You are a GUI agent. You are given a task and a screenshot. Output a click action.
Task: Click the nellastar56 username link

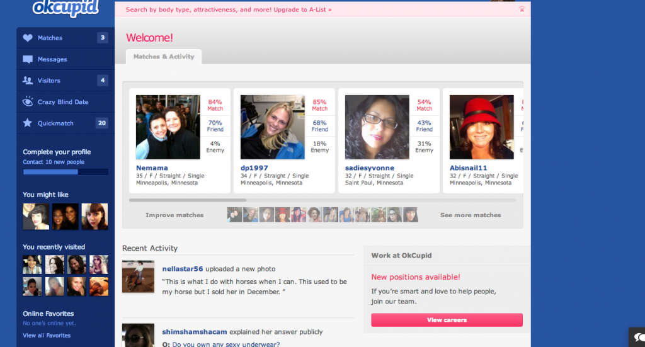coord(182,269)
